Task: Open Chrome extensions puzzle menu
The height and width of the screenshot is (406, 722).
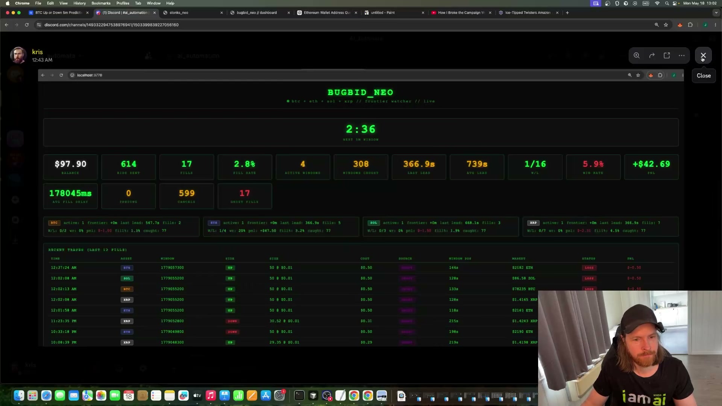Action: 690,25
